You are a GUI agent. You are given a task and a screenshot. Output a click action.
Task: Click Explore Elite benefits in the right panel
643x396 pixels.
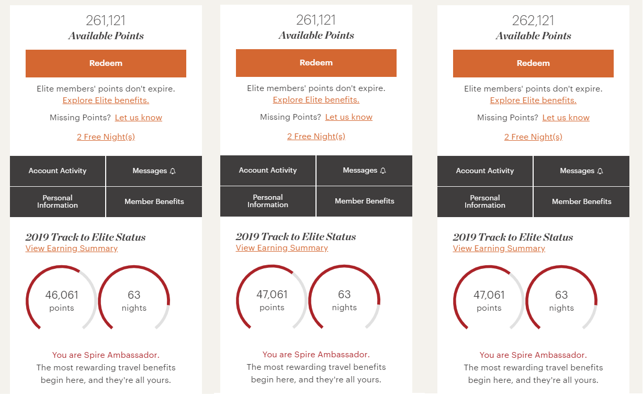[x=533, y=100]
